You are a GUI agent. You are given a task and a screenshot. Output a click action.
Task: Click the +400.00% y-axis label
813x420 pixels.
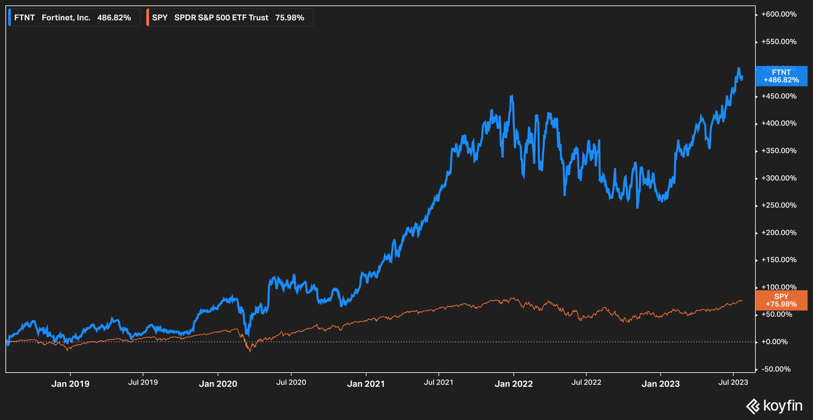click(779, 123)
